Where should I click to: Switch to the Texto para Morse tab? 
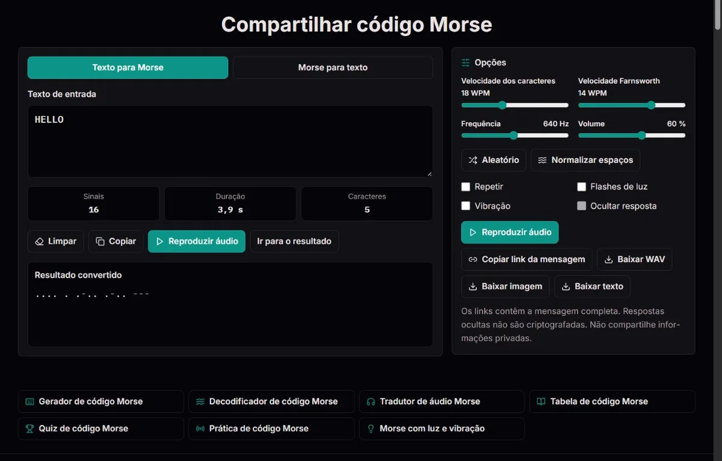pyautogui.click(x=128, y=67)
